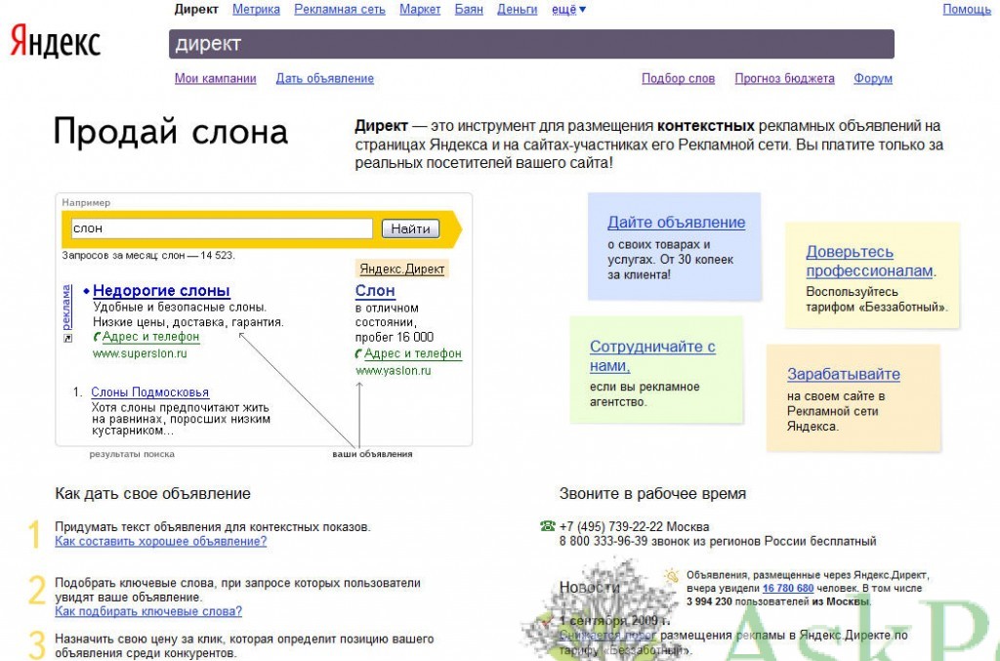Open the Помощь help link
This screenshot has width=1000, height=661.
click(967, 10)
